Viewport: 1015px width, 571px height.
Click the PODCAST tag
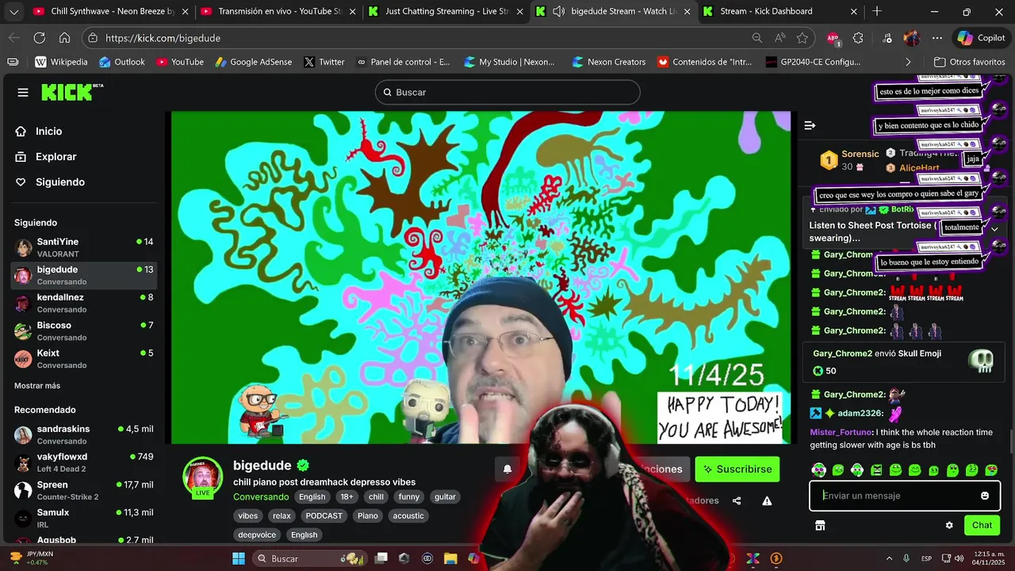(x=324, y=515)
